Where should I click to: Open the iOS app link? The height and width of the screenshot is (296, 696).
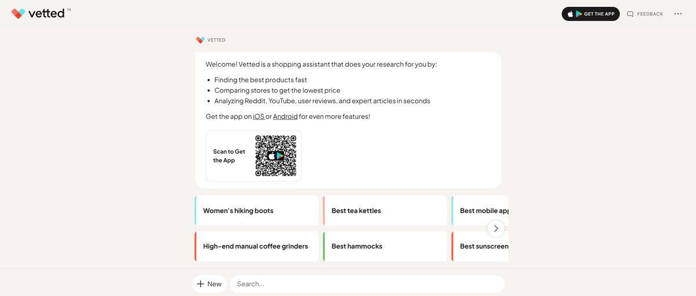pos(258,116)
